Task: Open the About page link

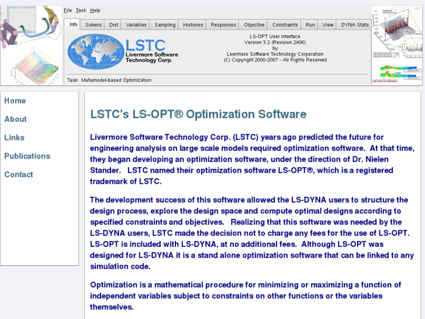Action: 15,119
